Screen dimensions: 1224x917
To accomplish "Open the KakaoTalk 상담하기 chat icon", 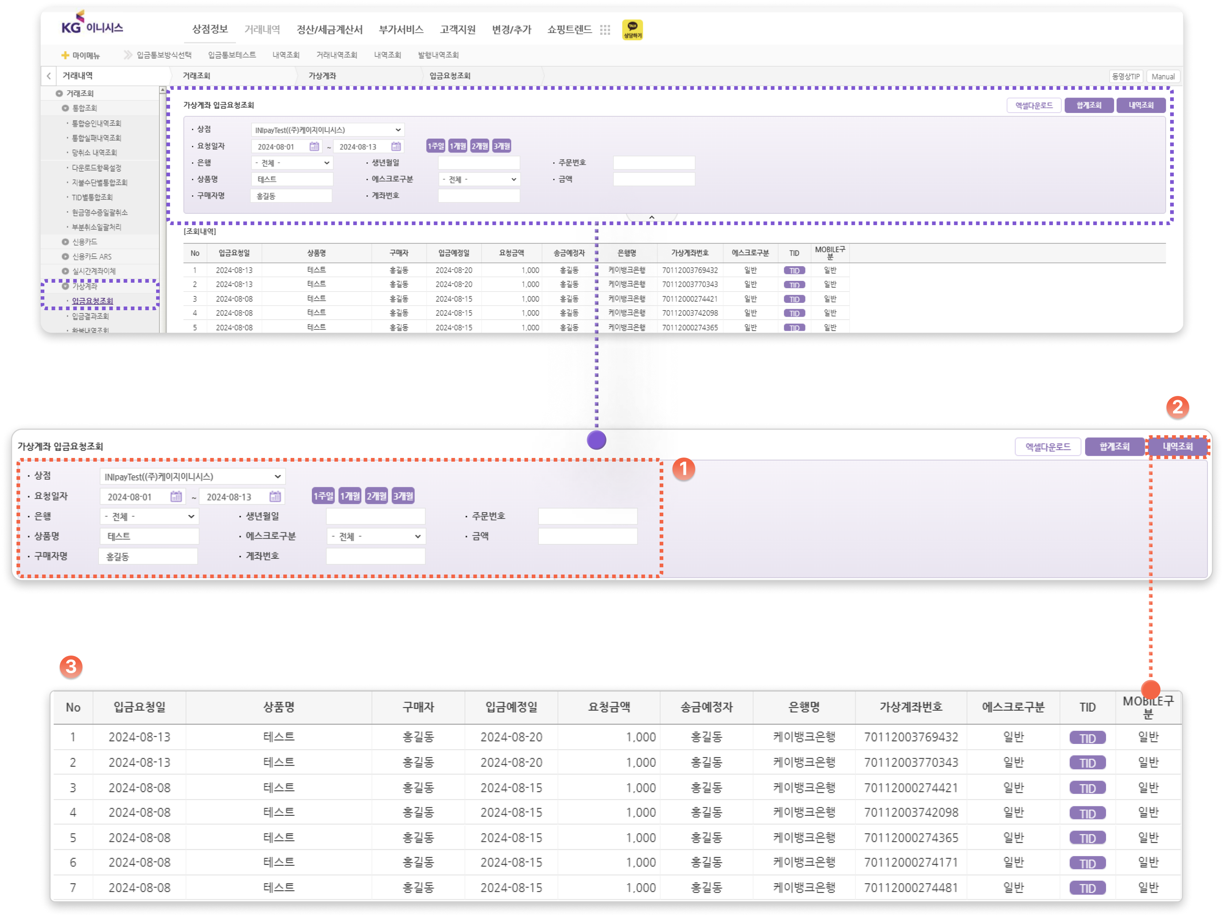I will pyautogui.click(x=632, y=29).
